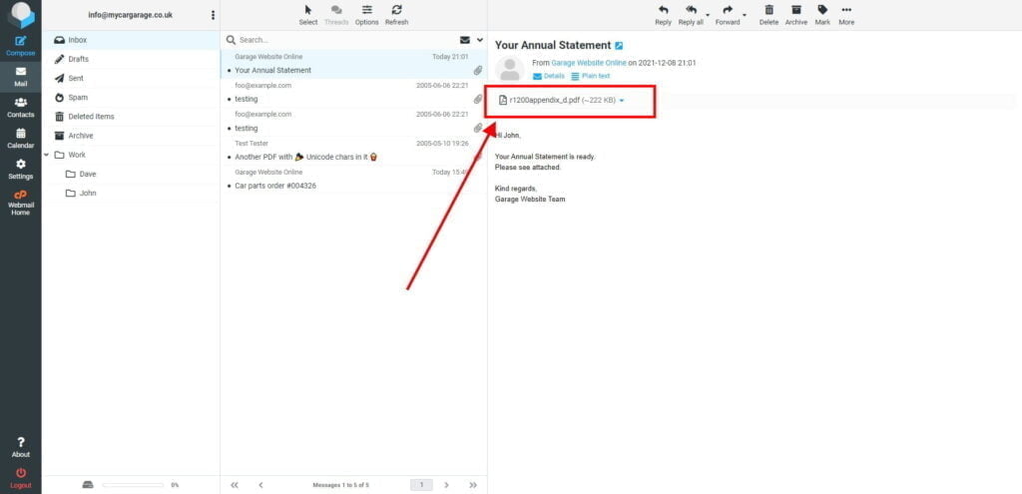
Task: Click the Select toolbar tool
Action: coord(307,15)
